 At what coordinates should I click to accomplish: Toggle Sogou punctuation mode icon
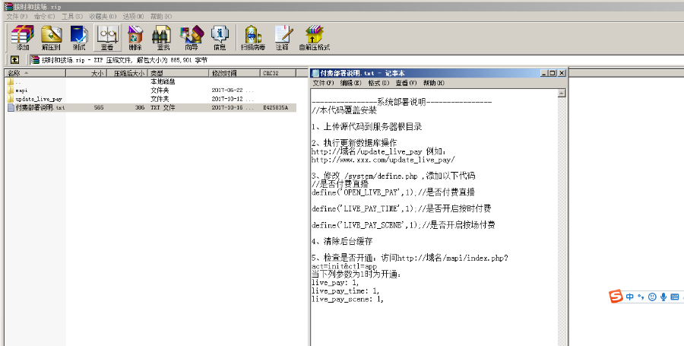pyautogui.click(x=641, y=297)
